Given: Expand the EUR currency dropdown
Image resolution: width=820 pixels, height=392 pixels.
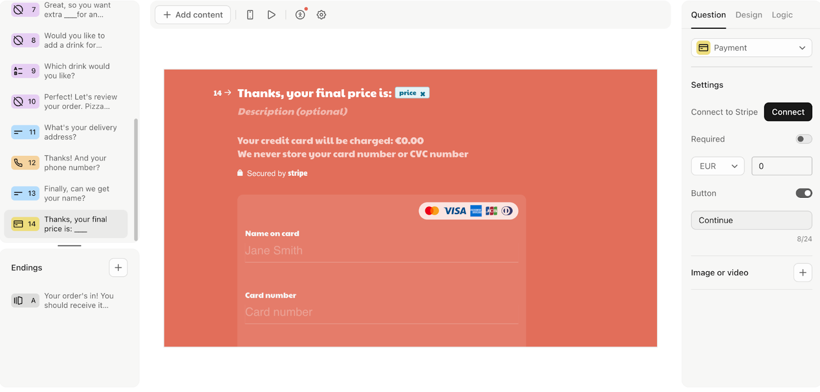Looking at the screenshot, I should [717, 166].
